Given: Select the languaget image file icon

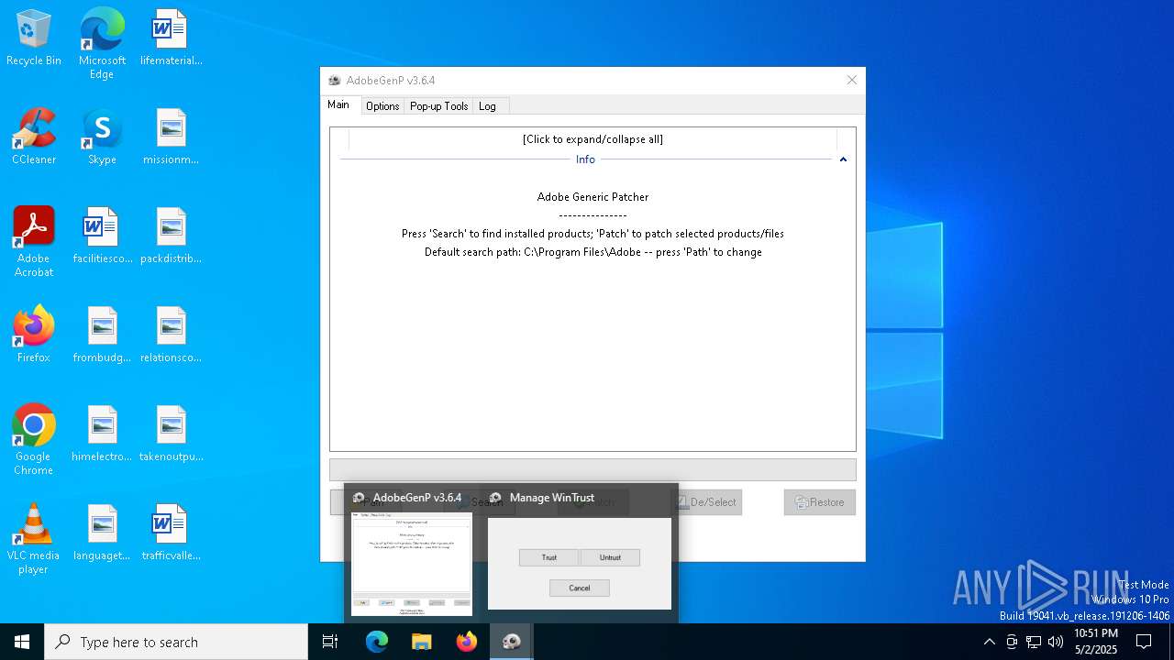Looking at the screenshot, I should click(x=102, y=533).
